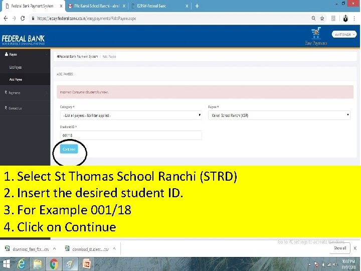Close the Federal Bank Payment System tab

pyautogui.click(x=61, y=6)
